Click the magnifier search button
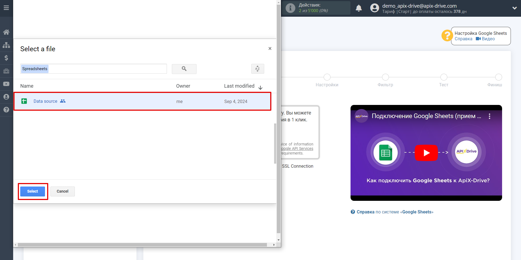This screenshot has width=521, height=260. pyautogui.click(x=184, y=69)
